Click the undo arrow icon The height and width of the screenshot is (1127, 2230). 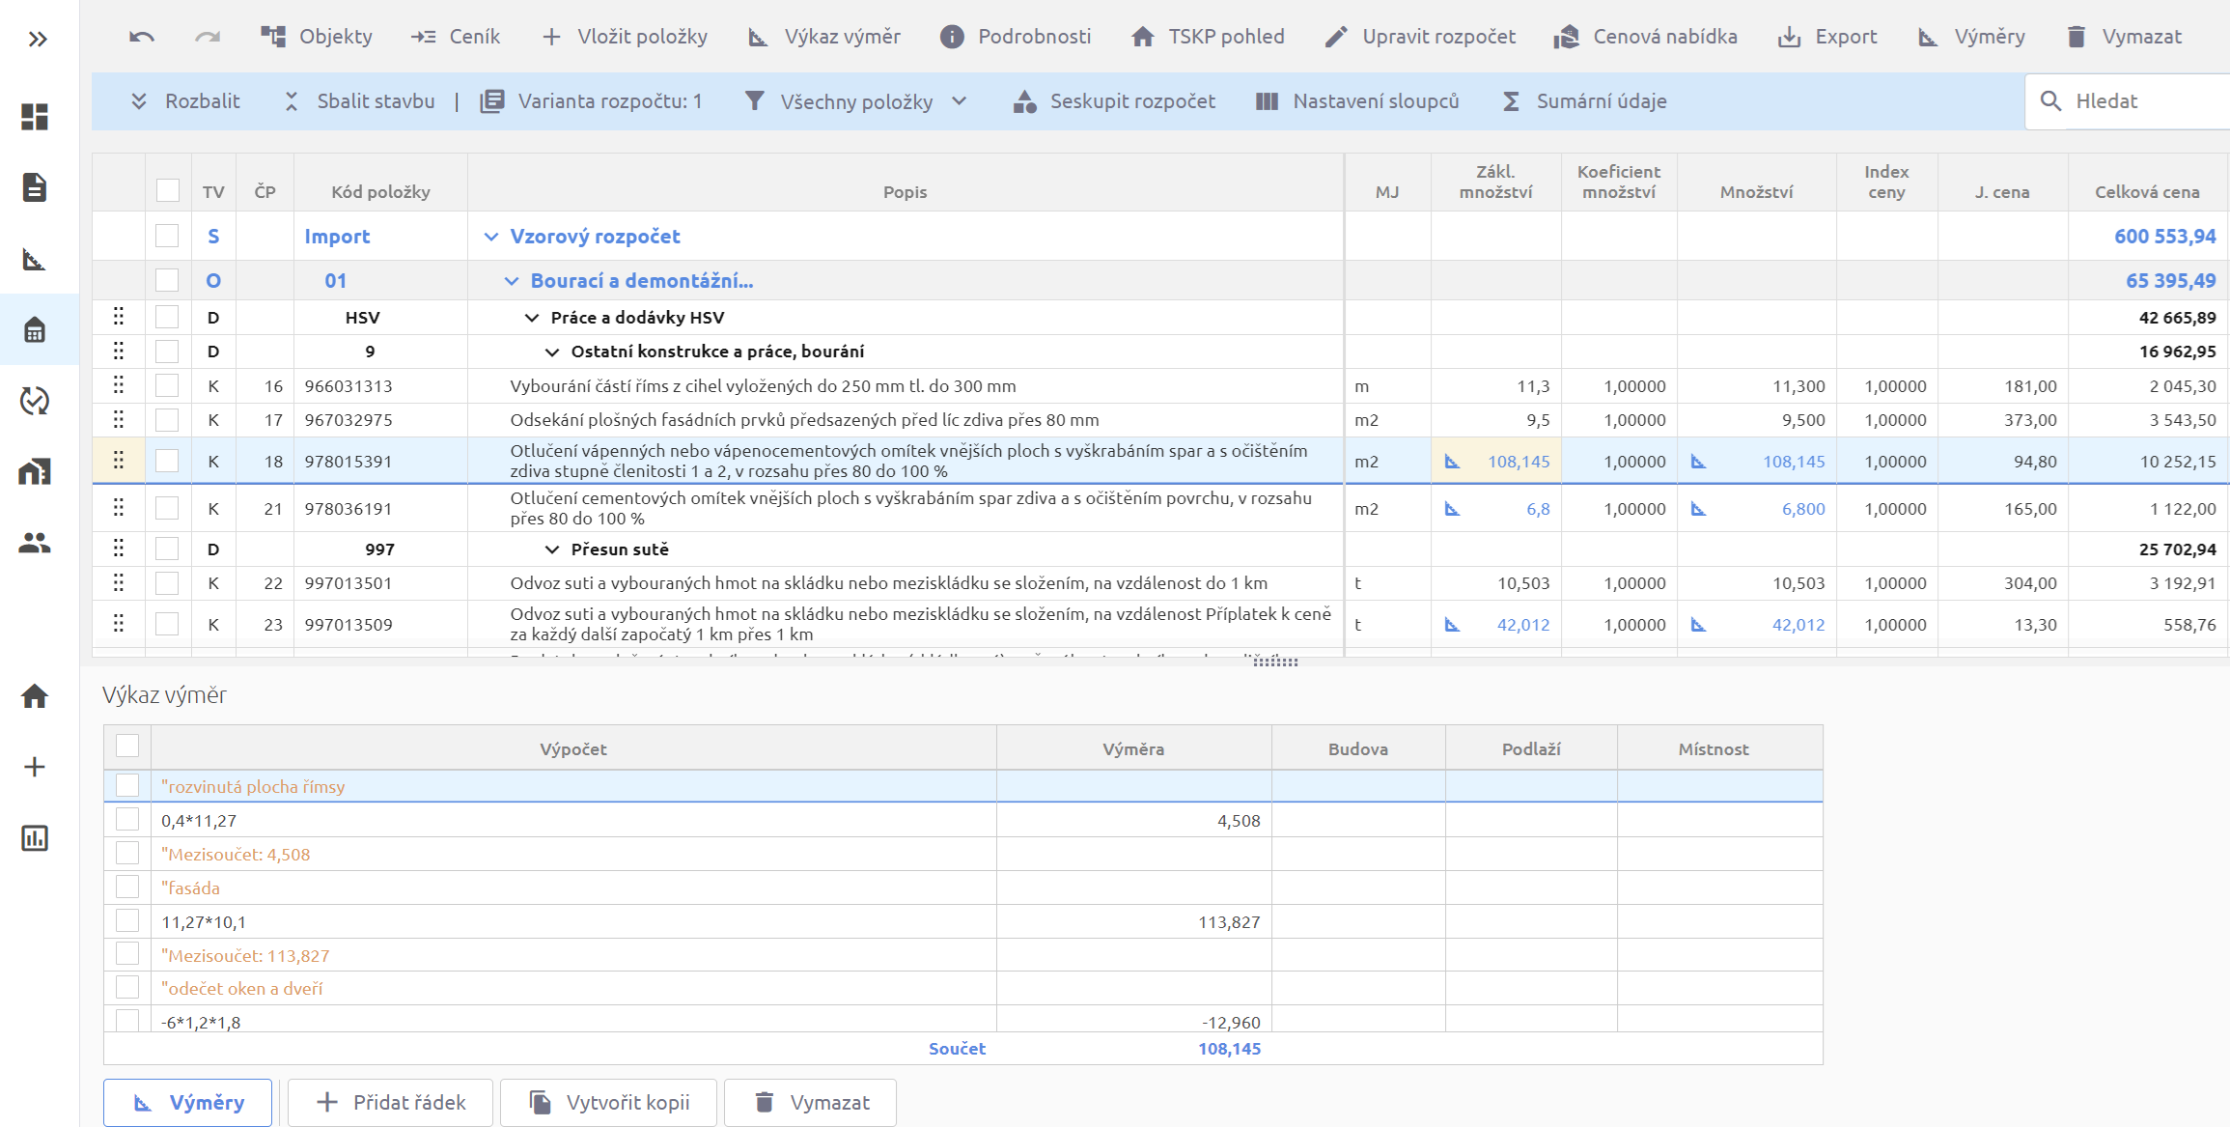142,37
